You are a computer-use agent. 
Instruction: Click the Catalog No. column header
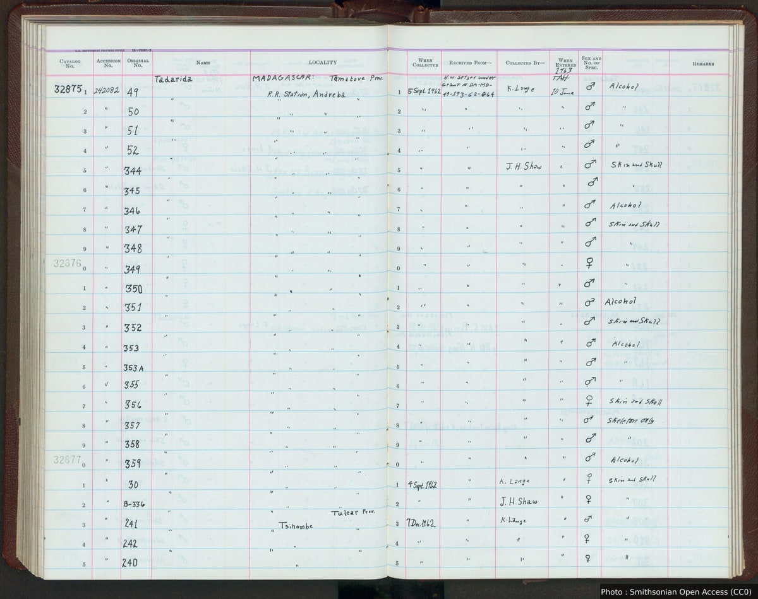(x=70, y=63)
